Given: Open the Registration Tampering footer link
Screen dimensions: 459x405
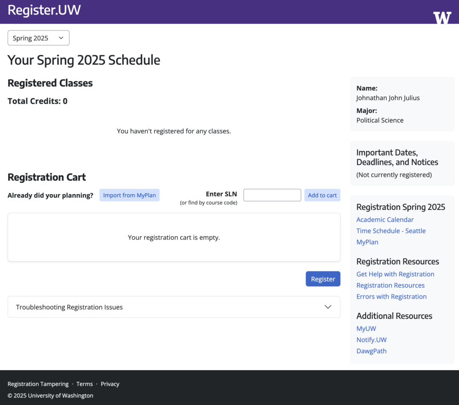Looking at the screenshot, I should click(x=38, y=384).
